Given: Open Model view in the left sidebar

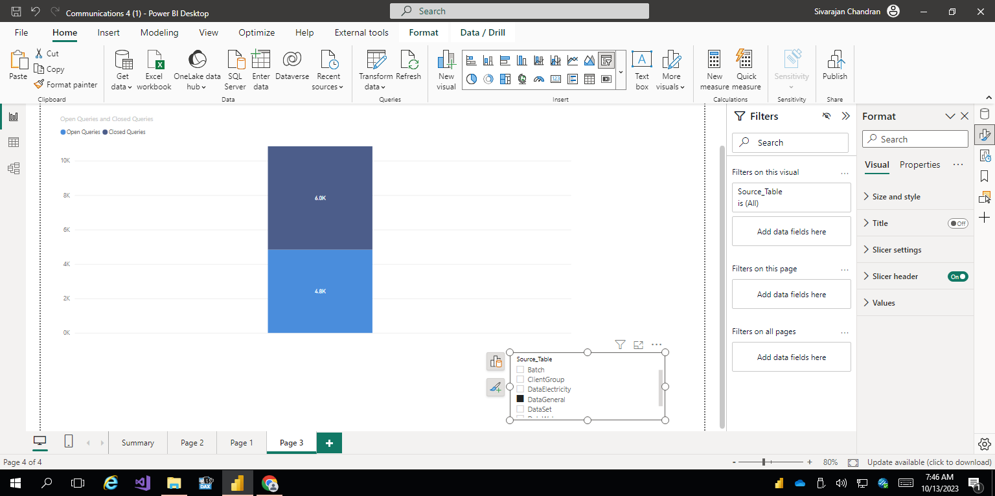Looking at the screenshot, I should pyautogui.click(x=14, y=168).
